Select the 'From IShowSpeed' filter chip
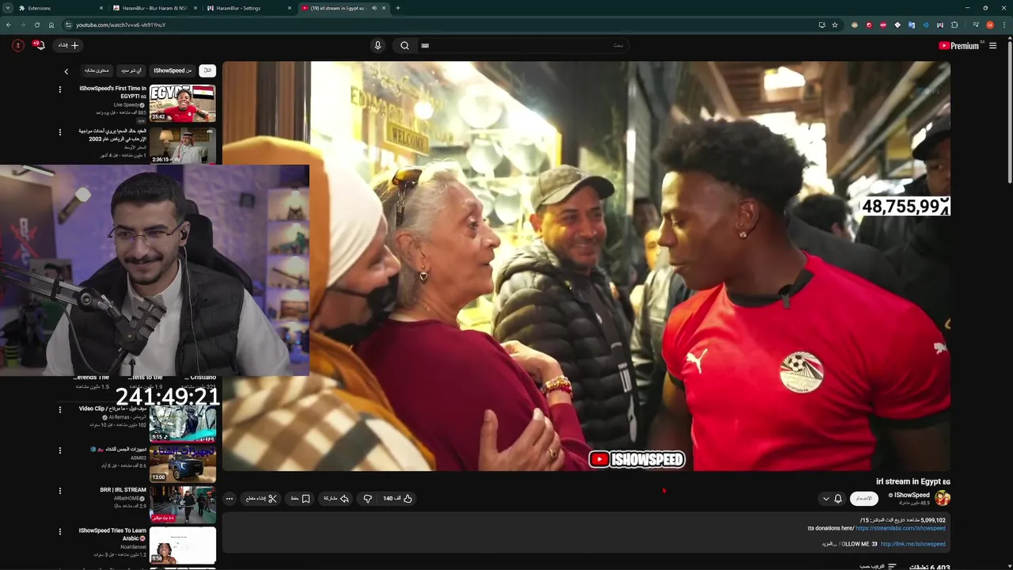The width and height of the screenshot is (1013, 570). (173, 70)
